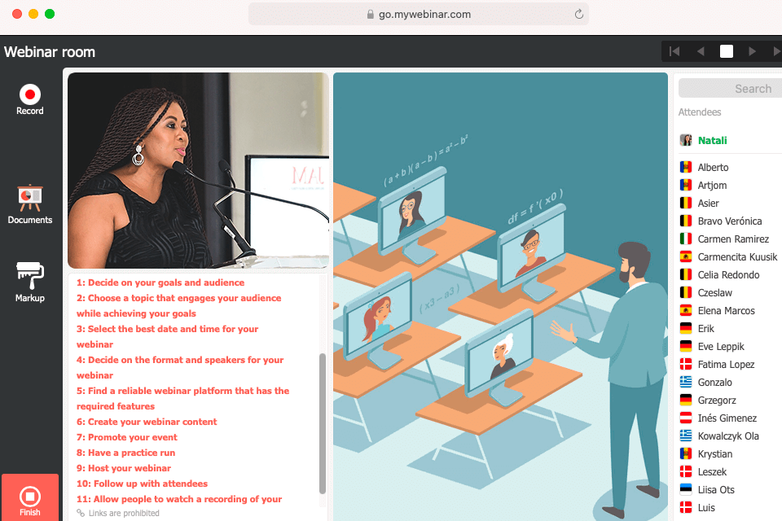The width and height of the screenshot is (782, 521).
Task: Click the flag icon beside Fatima Lopez
Action: (686, 364)
